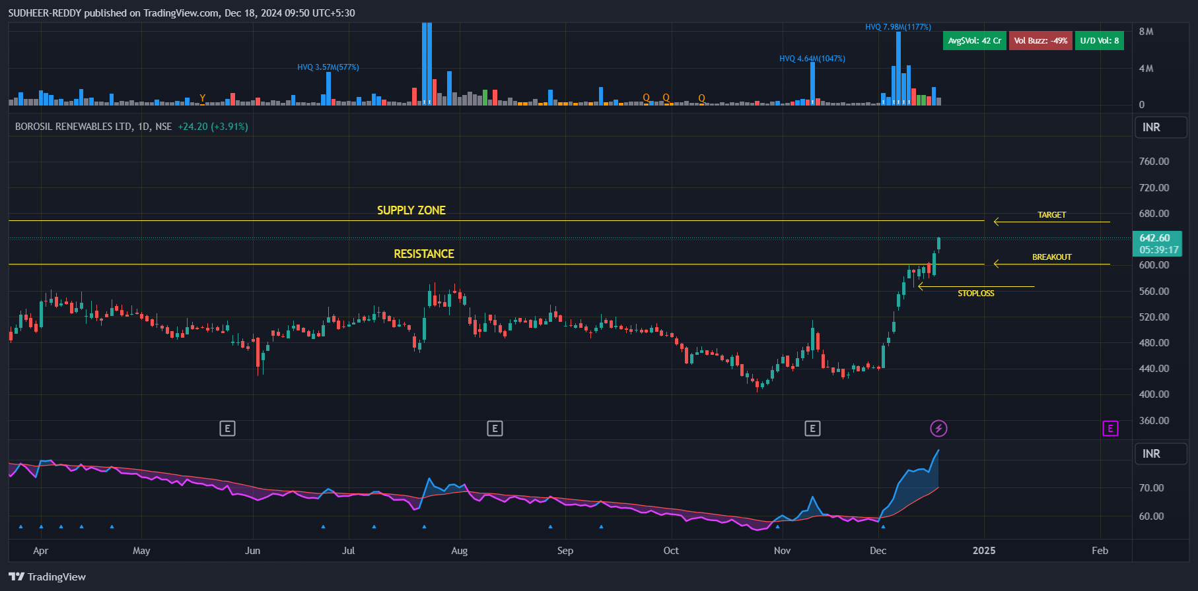Click the purple lightning bolt event icon
Viewport: 1198px width, 591px height.
coord(938,429)
